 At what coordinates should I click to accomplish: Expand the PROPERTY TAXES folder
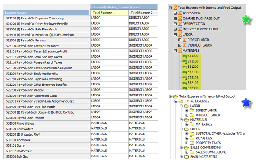coord(187,143)
